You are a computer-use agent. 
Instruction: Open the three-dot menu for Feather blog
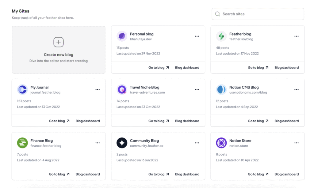coord(296,36)
